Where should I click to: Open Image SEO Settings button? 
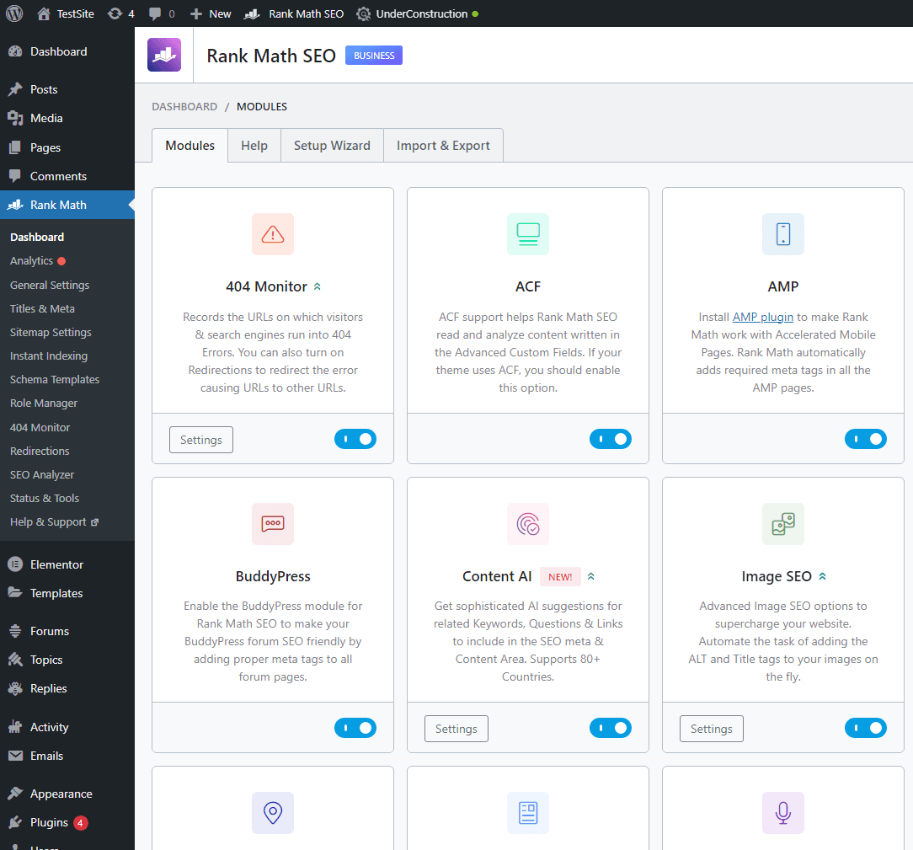(712, 729)
